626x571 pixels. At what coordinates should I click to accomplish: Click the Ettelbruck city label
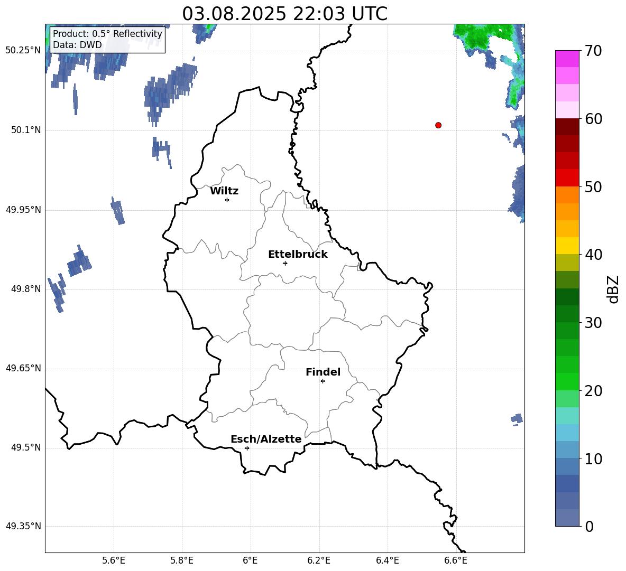pos(298,255)
